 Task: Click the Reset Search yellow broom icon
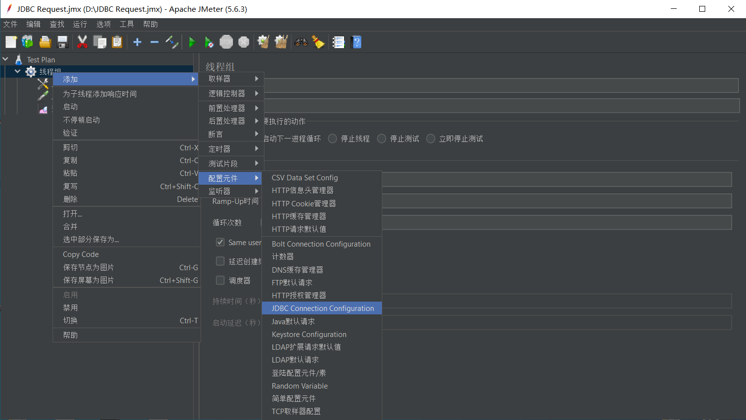(x=318, y=42)
